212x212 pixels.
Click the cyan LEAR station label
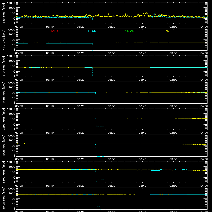[x=92, y=31]
